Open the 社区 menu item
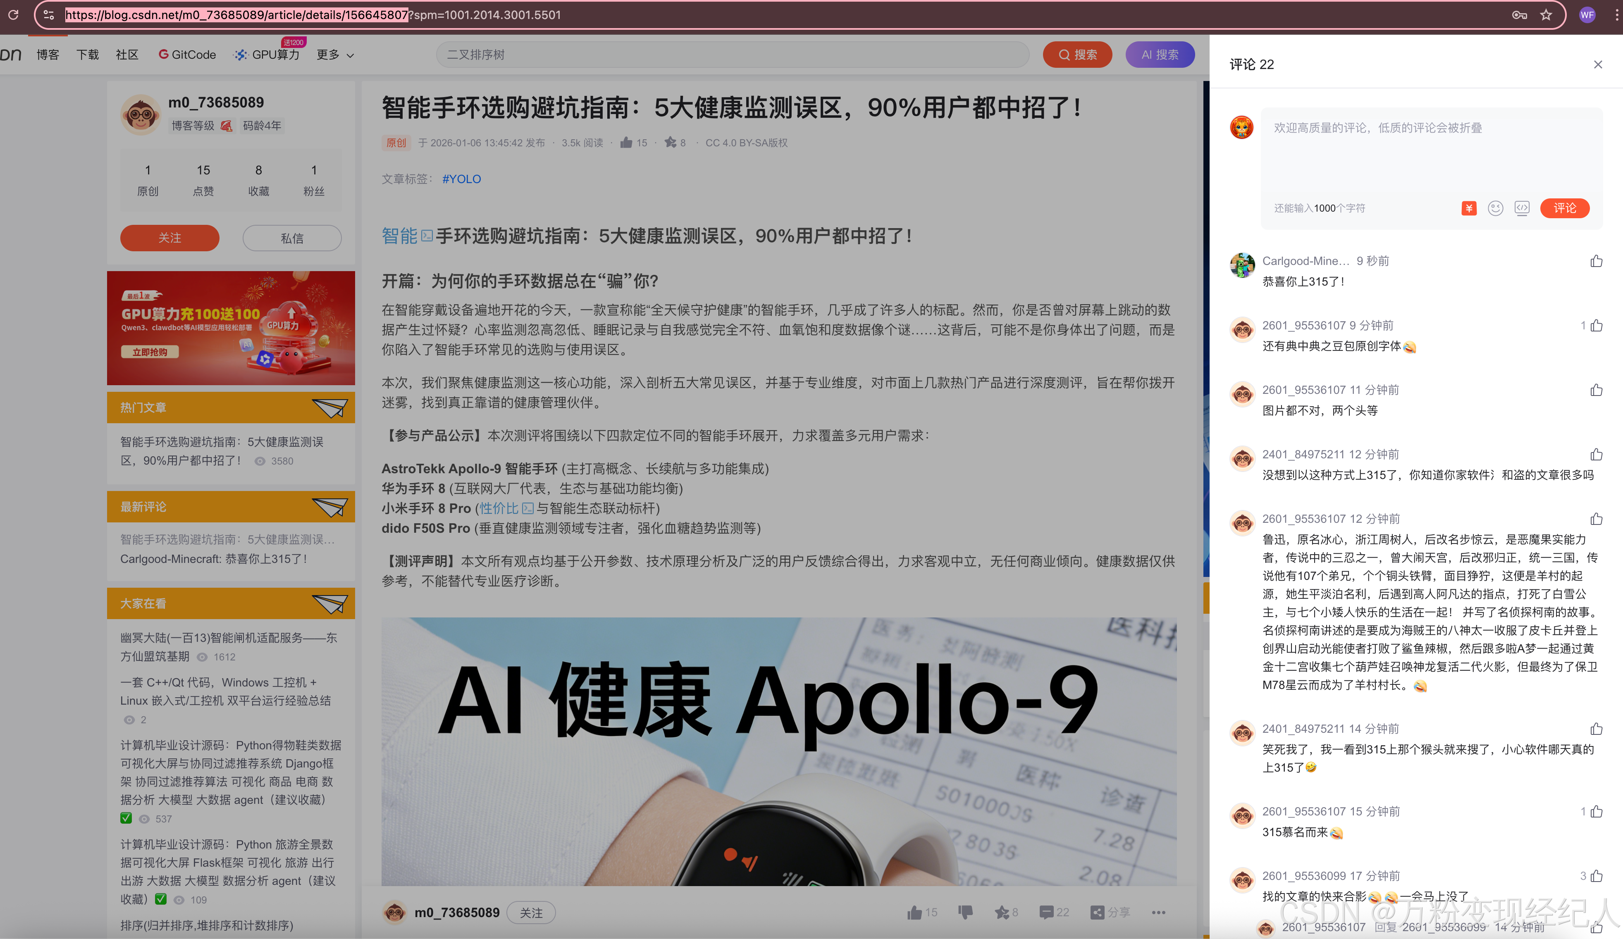Viewport: 1623px width, 939px height. [126, 55]
